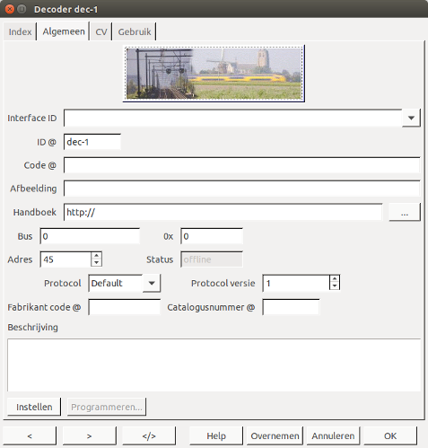The height and width of the screenshot is (448, 428).
Task: Cancel with the Annuleren button
Action: pyautogui.click(x=333, y=435)
